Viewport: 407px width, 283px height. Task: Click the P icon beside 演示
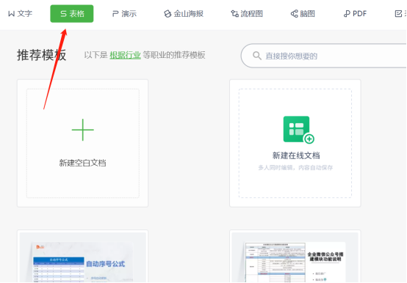115,14
